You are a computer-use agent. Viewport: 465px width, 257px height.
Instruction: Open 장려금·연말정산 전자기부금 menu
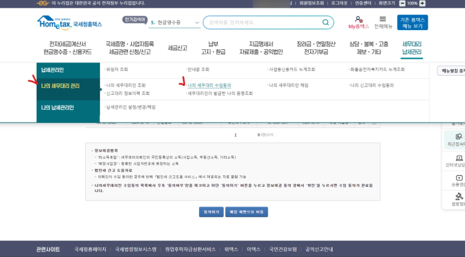tap(316, 48)
